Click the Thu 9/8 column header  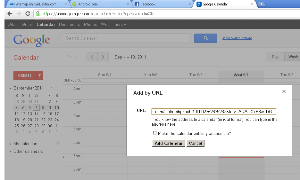click(287, 75)
